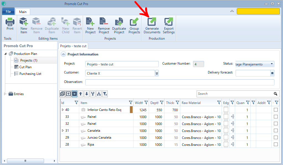Open the Width column filter
The image size is (283, 165).
[x=146, y=103]
